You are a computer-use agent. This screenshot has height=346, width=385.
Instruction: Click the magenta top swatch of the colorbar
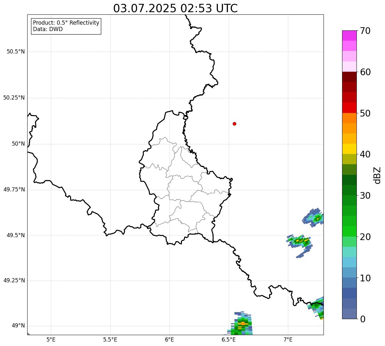349,36
